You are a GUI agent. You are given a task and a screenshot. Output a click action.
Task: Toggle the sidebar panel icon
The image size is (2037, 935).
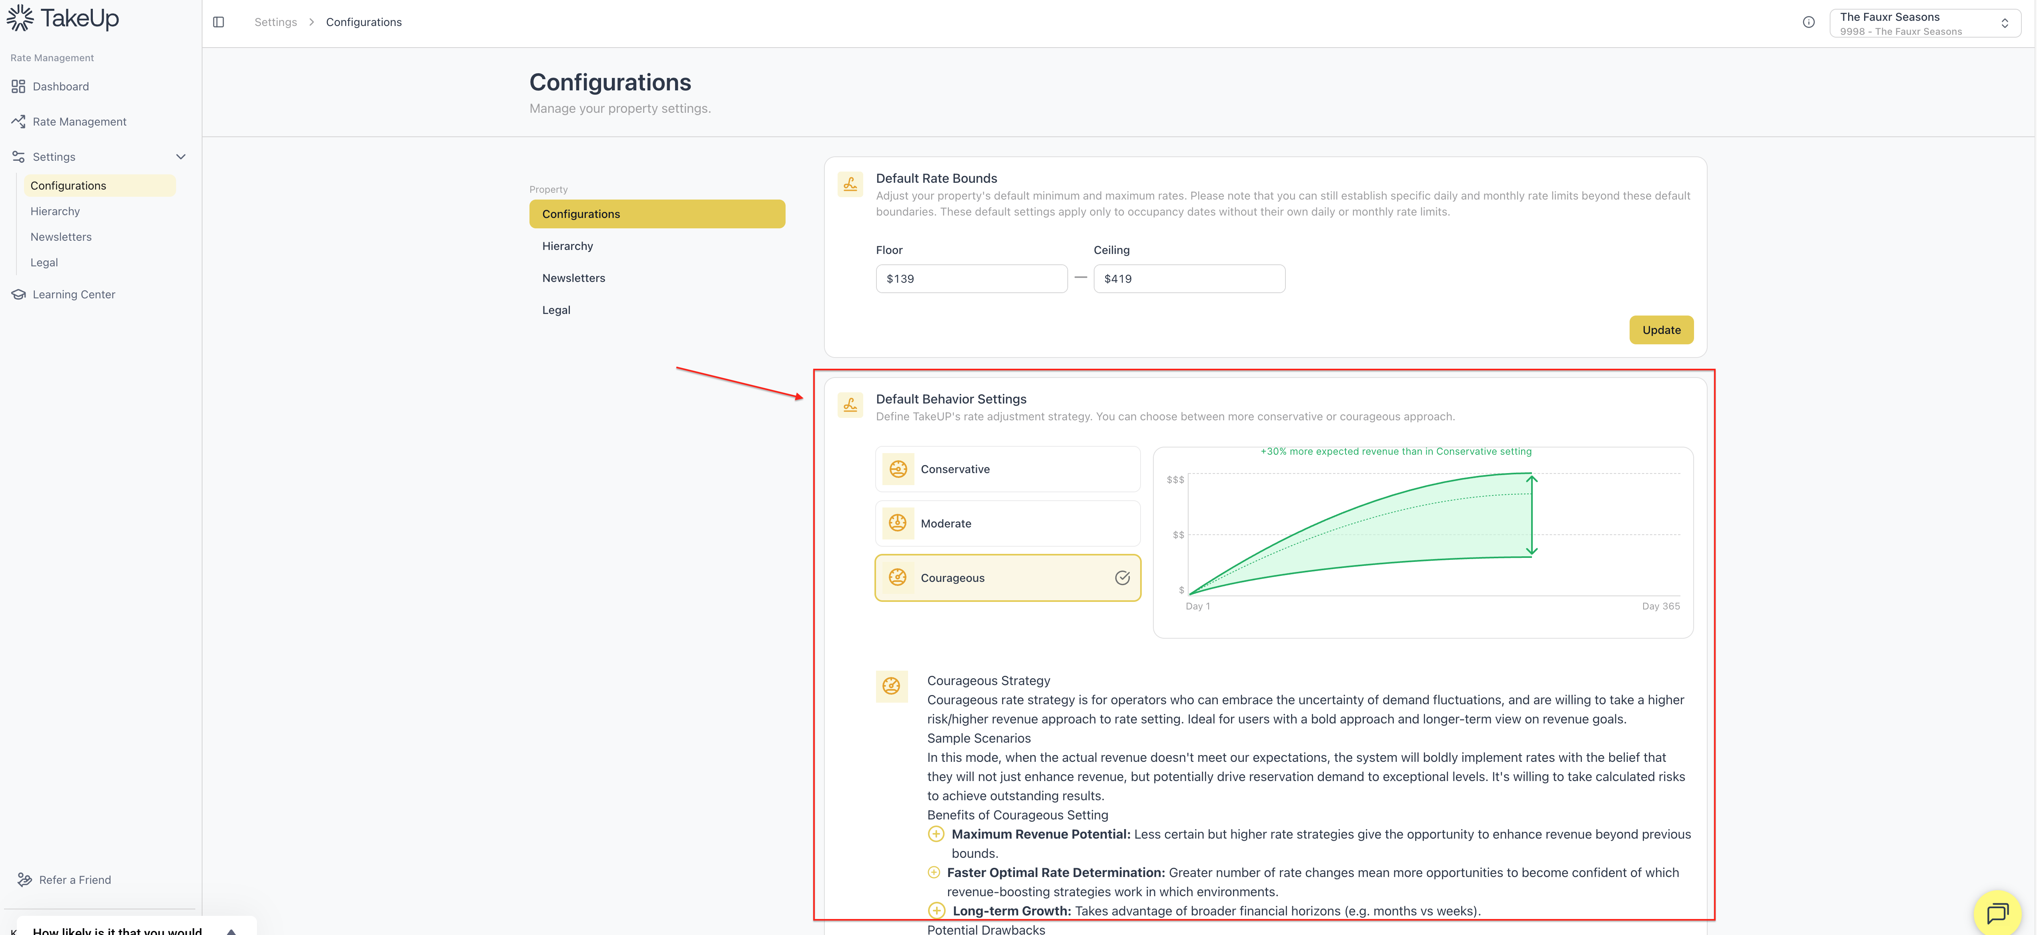coord(219,22)
